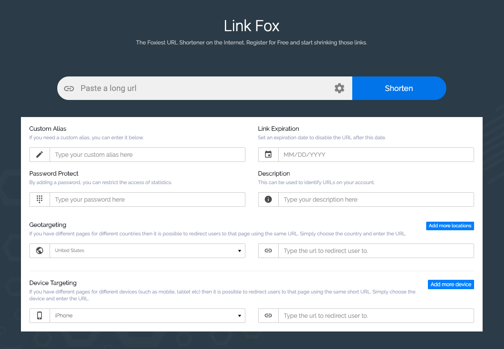Click the link icon beside the geotargeting redirect field
The width and height of the screenshot is (504, 349).
[x=268, y=251]
